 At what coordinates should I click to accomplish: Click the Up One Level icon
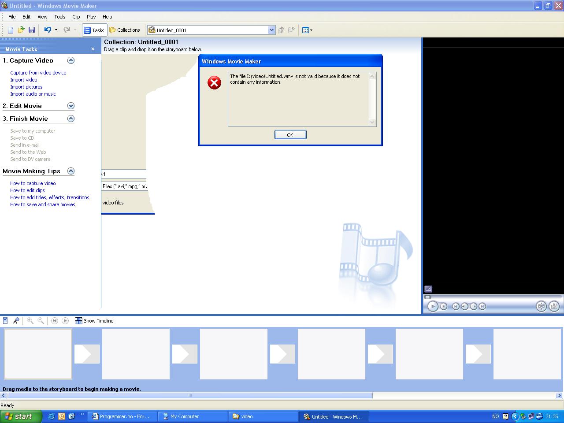click(281, 30)
